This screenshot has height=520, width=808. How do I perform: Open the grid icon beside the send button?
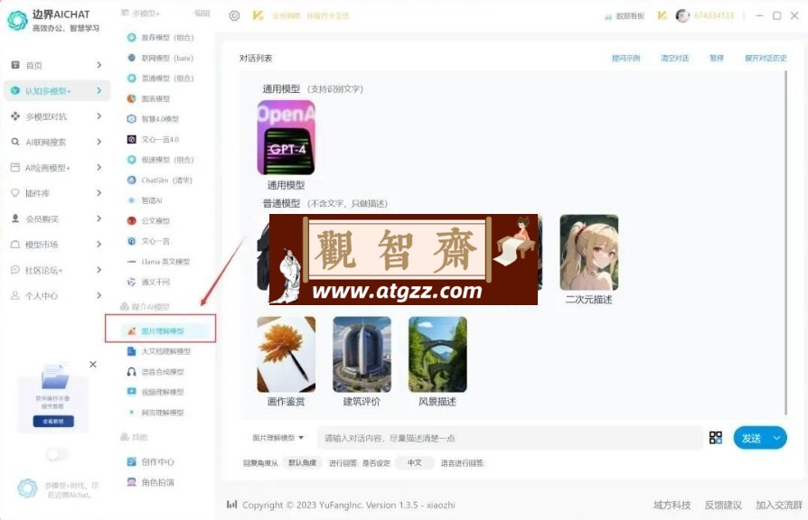pos(716,438)
